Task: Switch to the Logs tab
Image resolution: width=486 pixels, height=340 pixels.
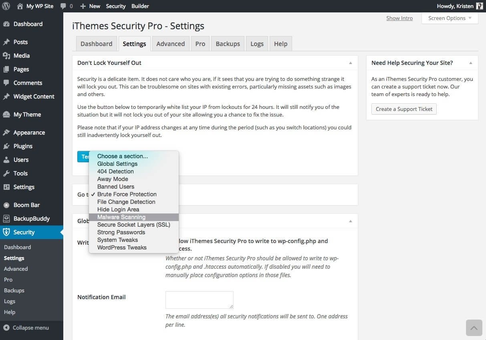Action: pos(257,44)
